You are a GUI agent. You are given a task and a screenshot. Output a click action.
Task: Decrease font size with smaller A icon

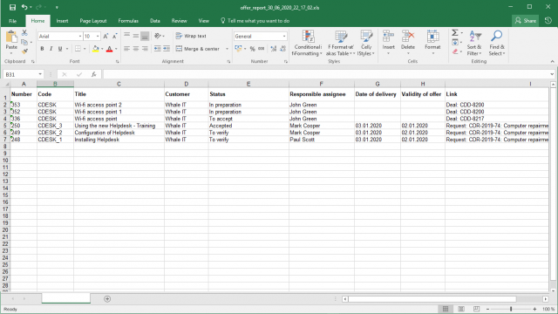tap(114, 37)
